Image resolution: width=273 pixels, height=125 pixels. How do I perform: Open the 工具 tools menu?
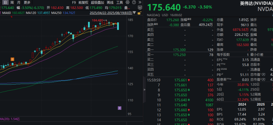pos(119,2)
